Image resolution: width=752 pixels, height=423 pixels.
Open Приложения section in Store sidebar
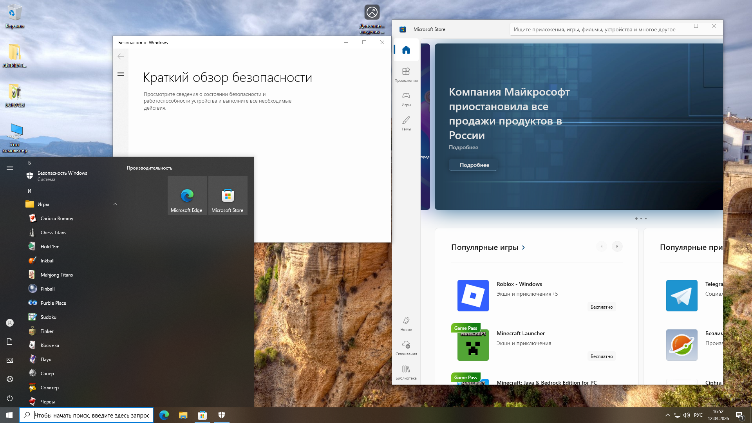(406, 74)
